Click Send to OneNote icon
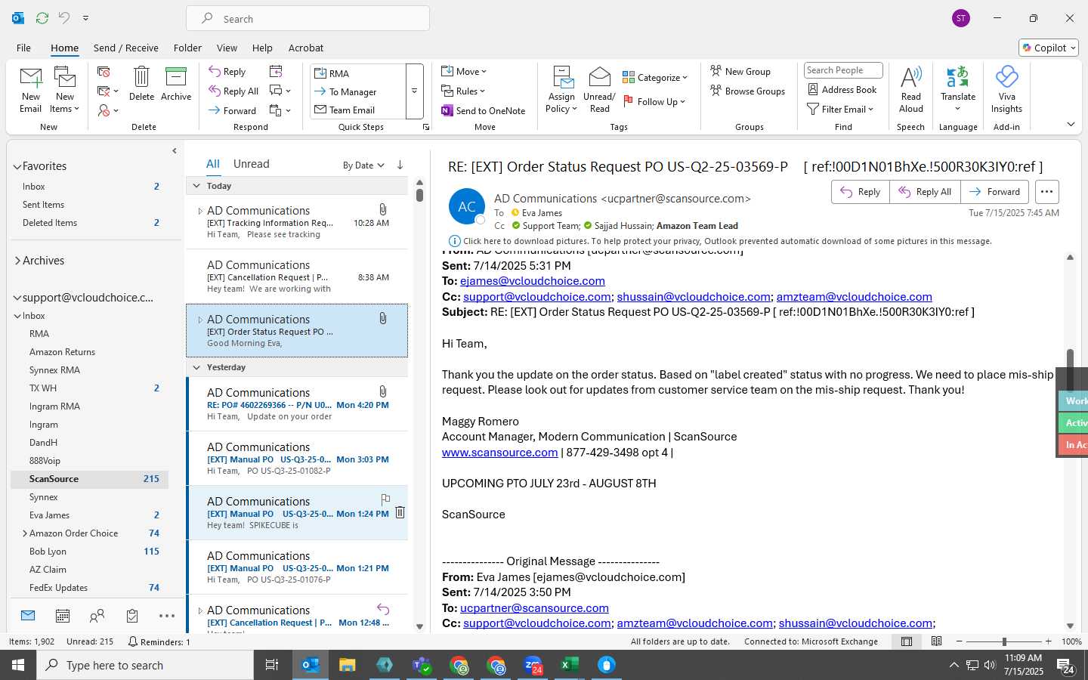 pos(484,110)
